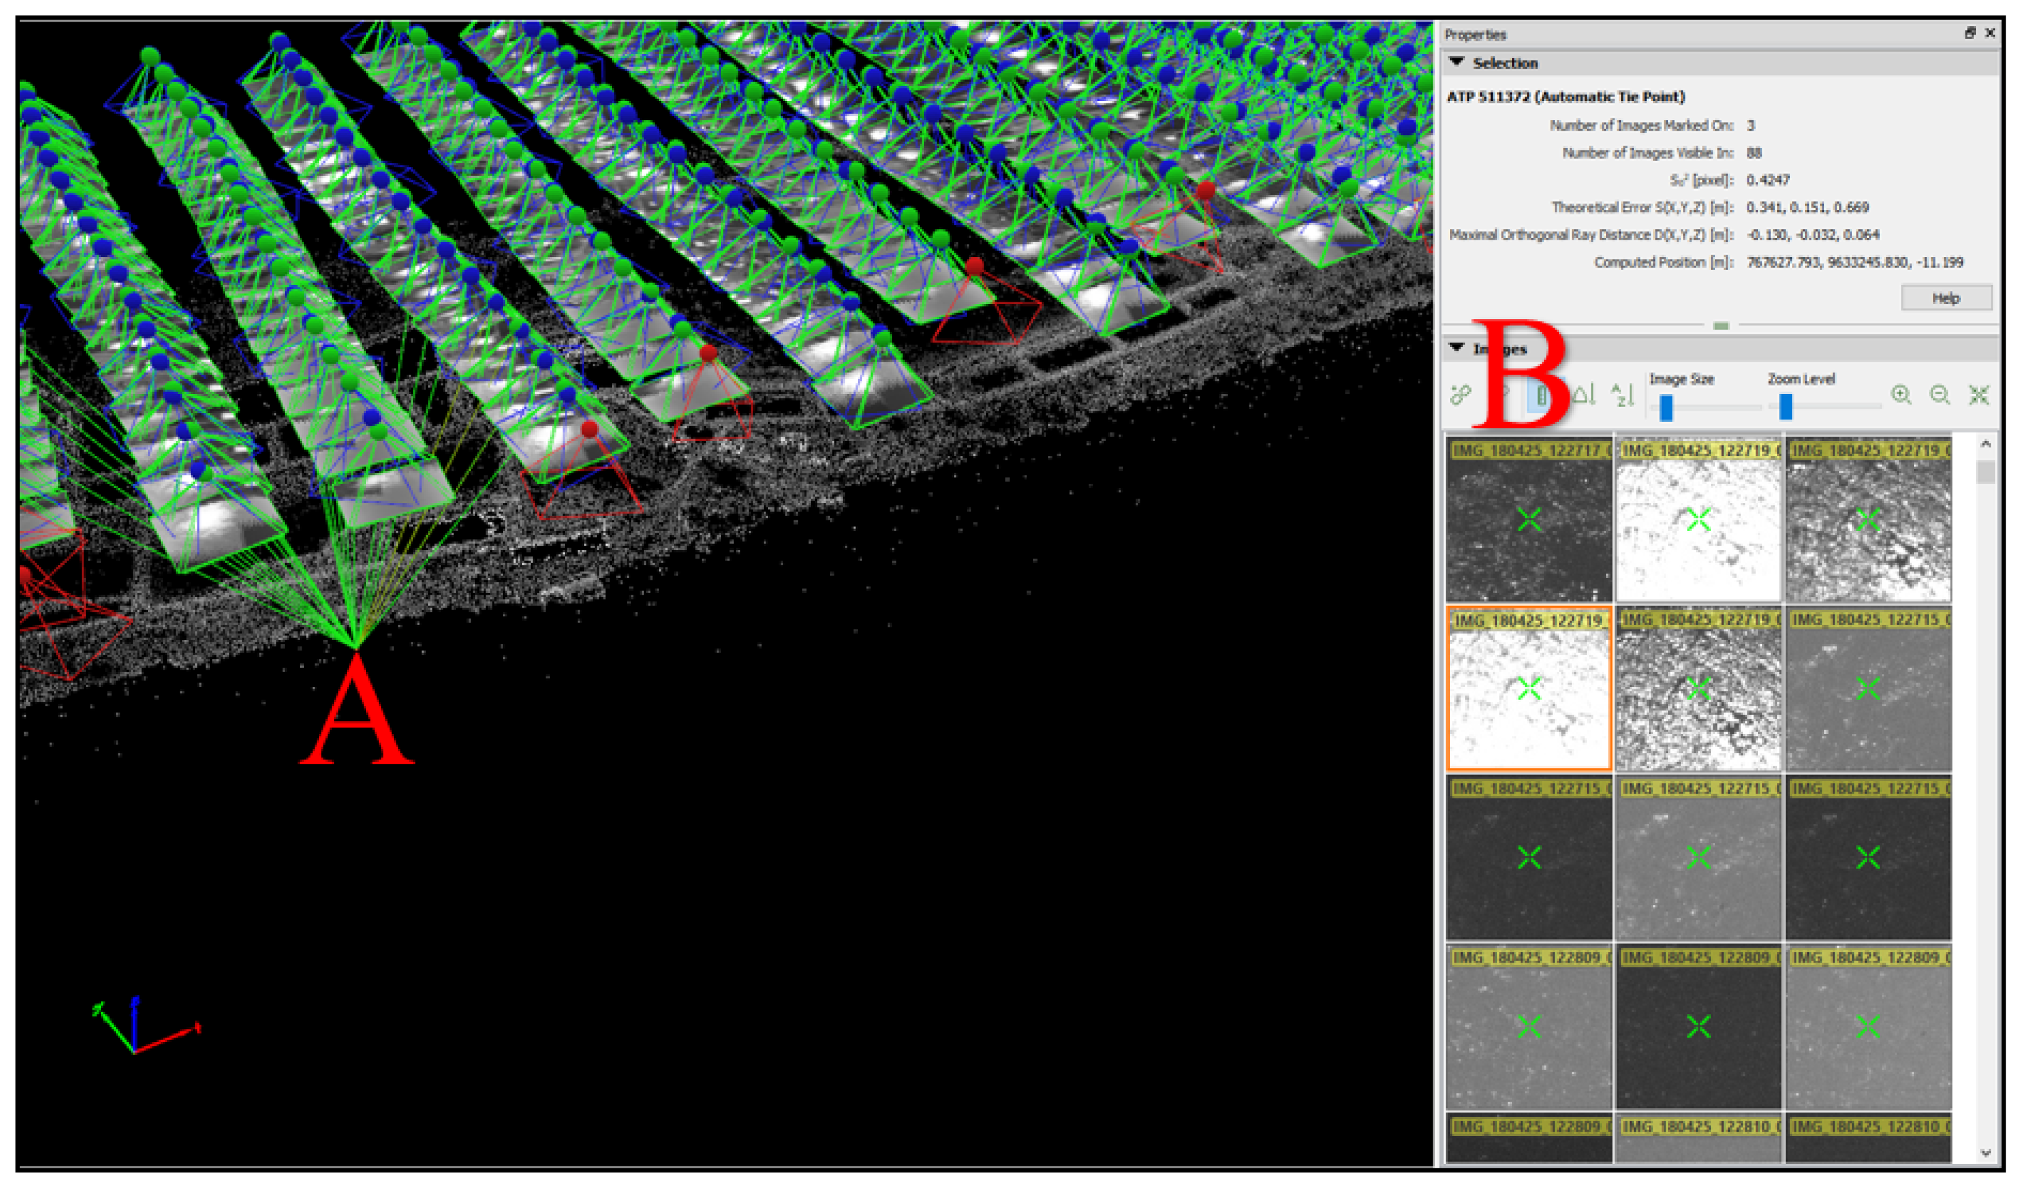2023x1185 pixels.
Task: Click the sort by distance icon
Action: tap(1583, 394)
